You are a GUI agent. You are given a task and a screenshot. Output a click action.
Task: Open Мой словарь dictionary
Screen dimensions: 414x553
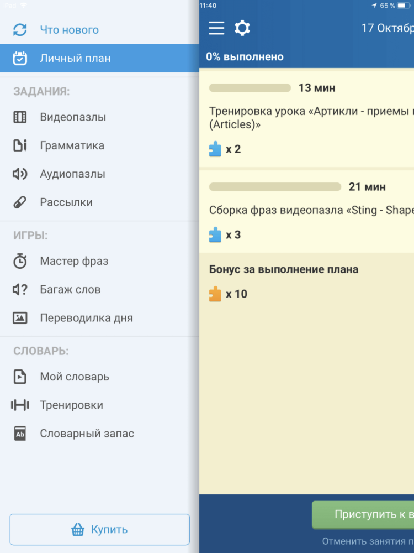99,377
